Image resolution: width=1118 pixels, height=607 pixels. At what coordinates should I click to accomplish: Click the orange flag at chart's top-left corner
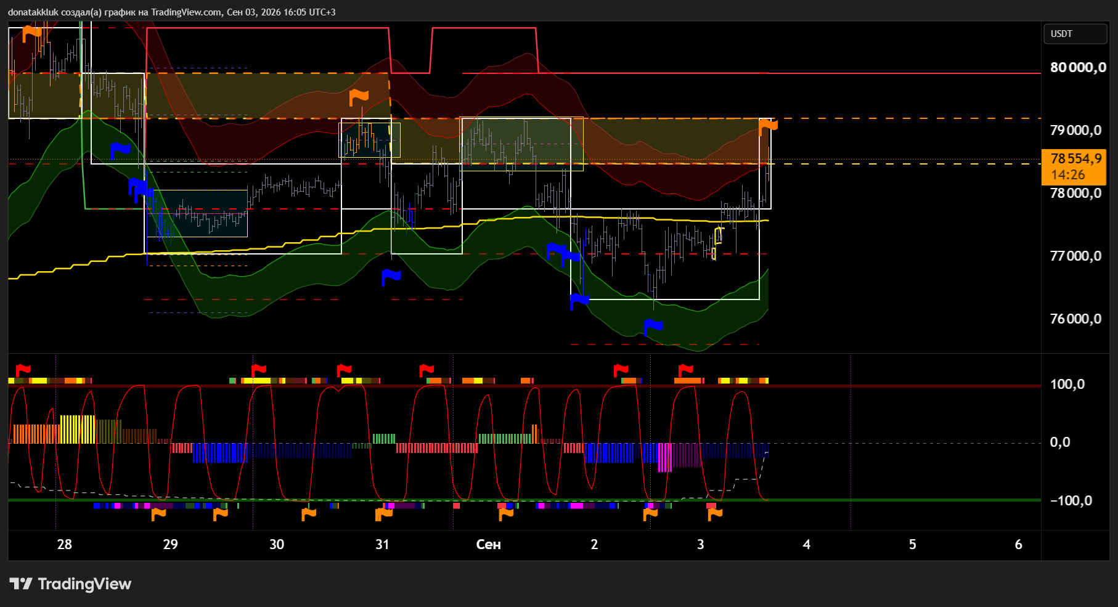tap(31, 34)
